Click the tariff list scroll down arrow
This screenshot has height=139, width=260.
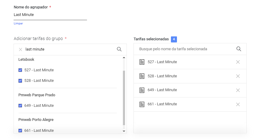[x=124, y=131]
